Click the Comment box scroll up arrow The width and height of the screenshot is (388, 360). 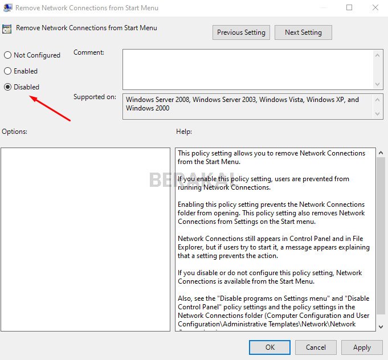[x=377, y=55]
